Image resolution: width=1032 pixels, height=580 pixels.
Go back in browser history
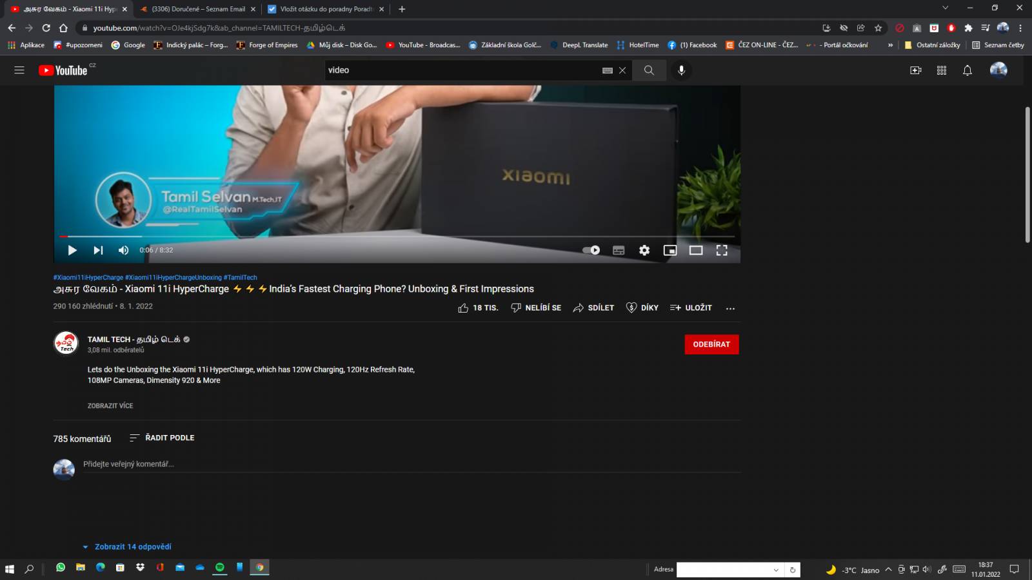(x=12, y=28)
